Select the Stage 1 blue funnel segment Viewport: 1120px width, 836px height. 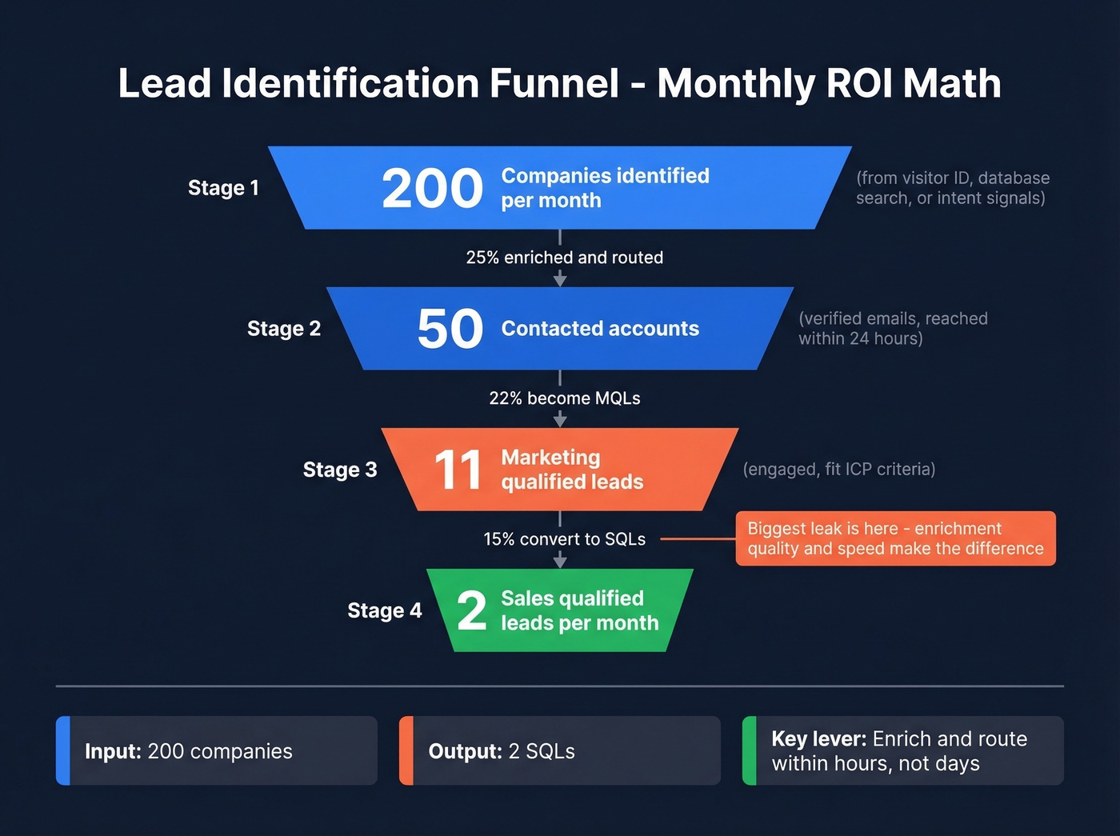pyautogui.click(x=560, y=187)
